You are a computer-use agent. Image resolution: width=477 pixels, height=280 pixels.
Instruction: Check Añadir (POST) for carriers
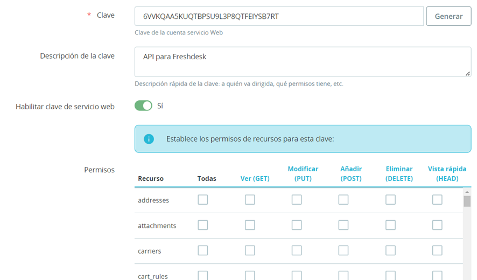(343, 250)
